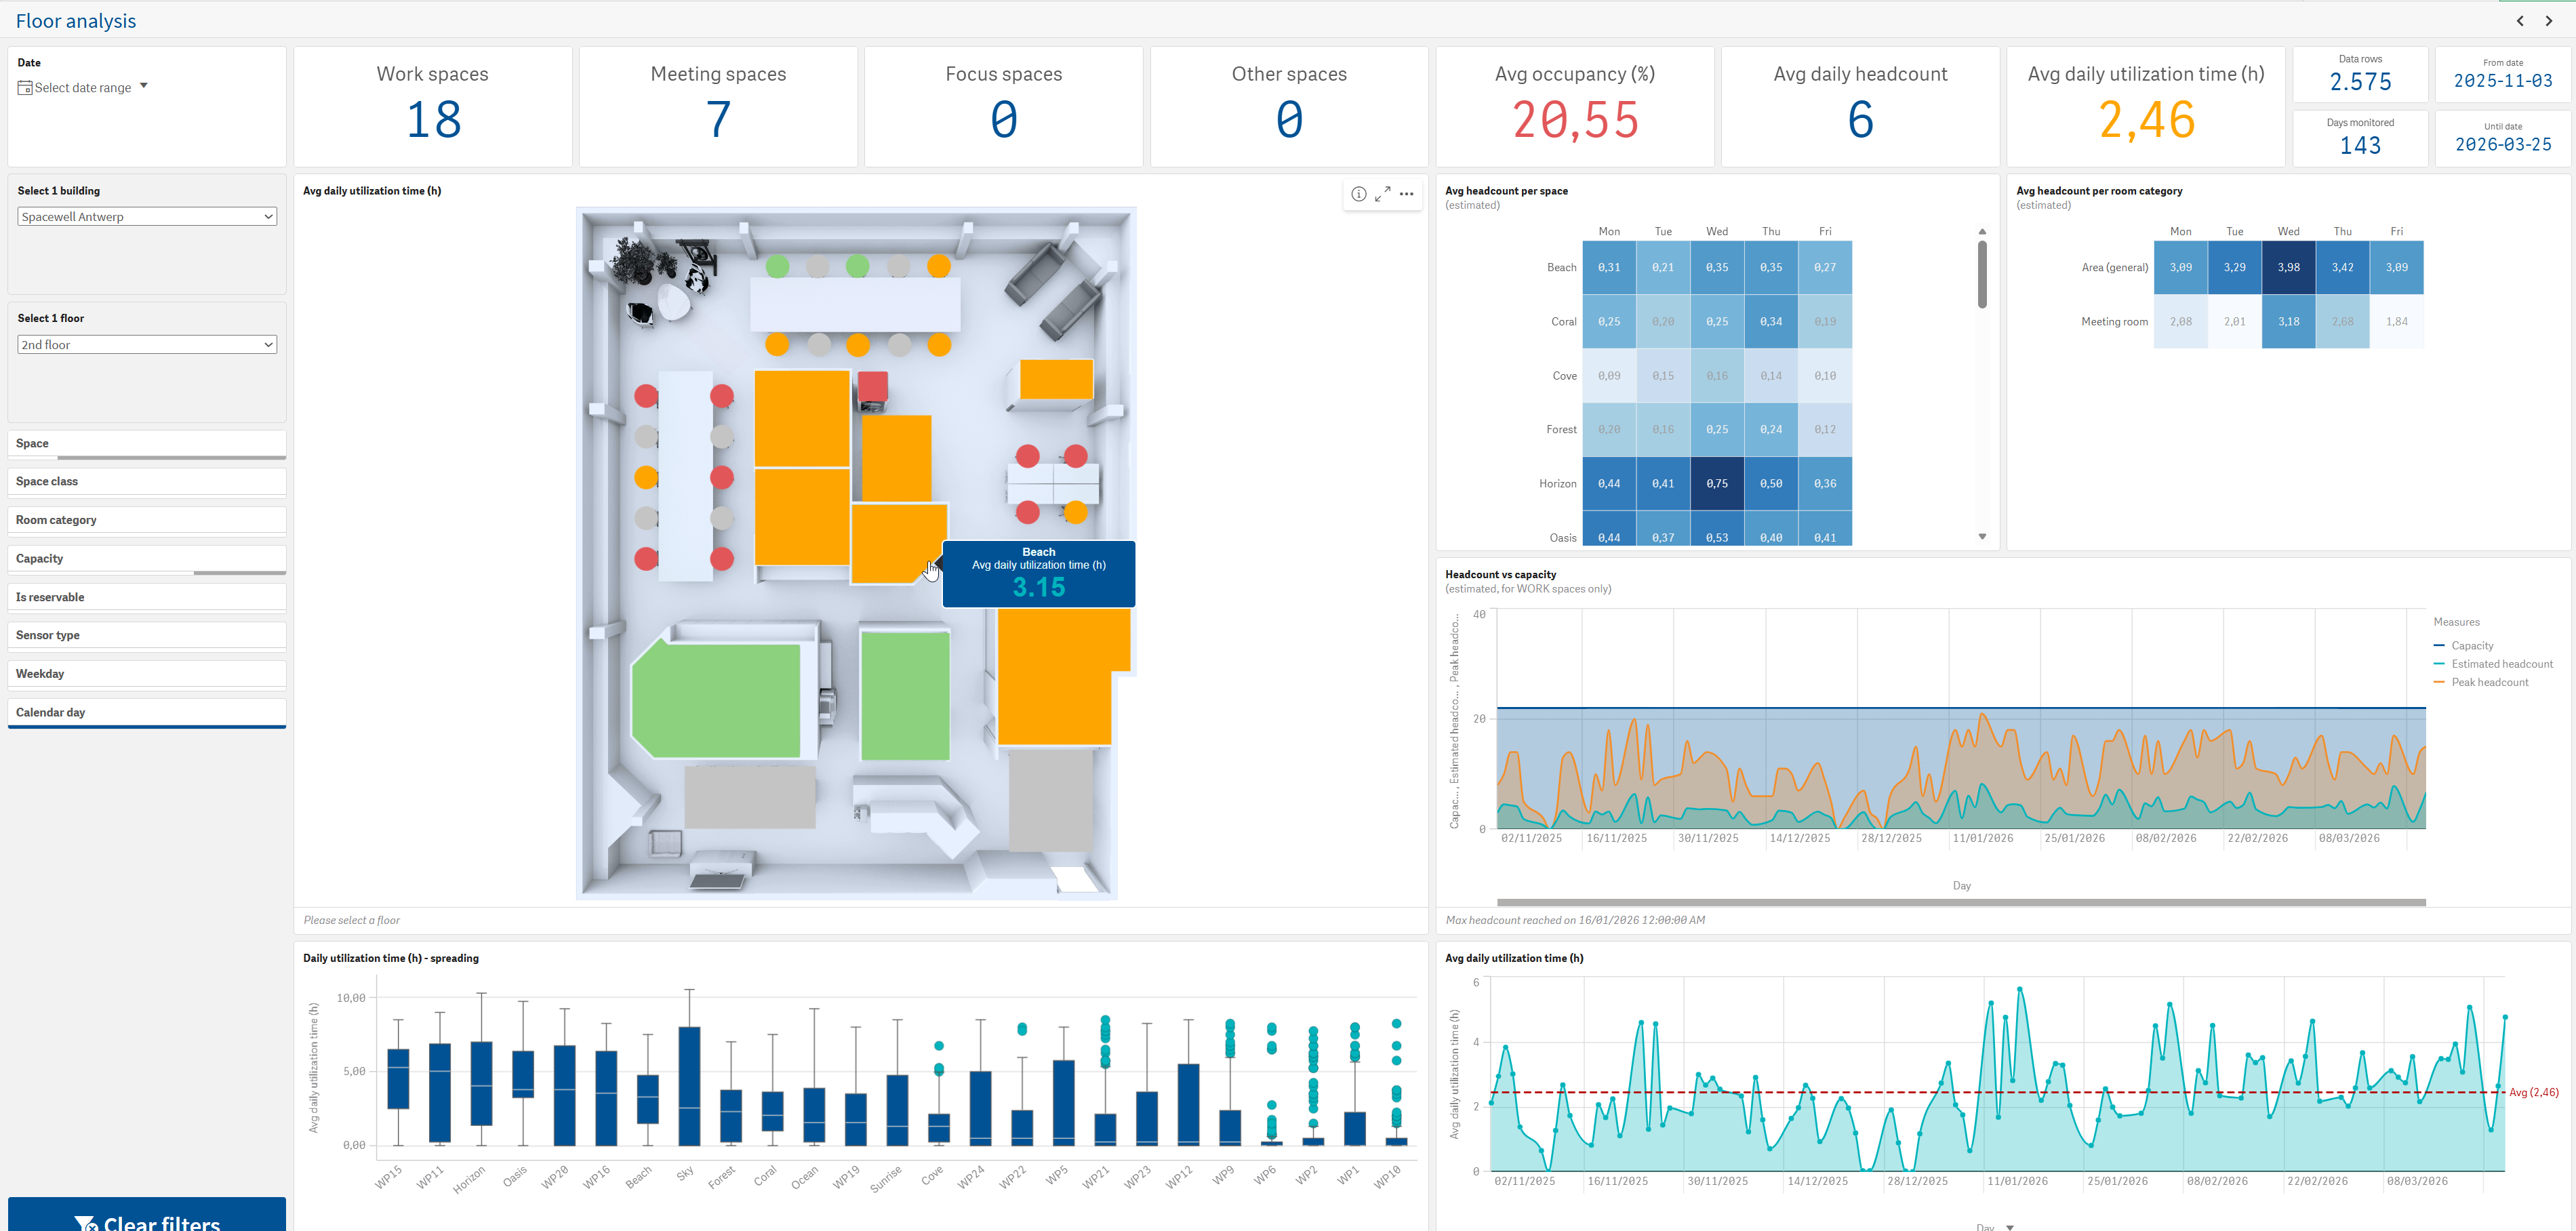Select Area (general) Wednesday cell 3,98
The image size is (2576, 1231).
(2288, 267)
